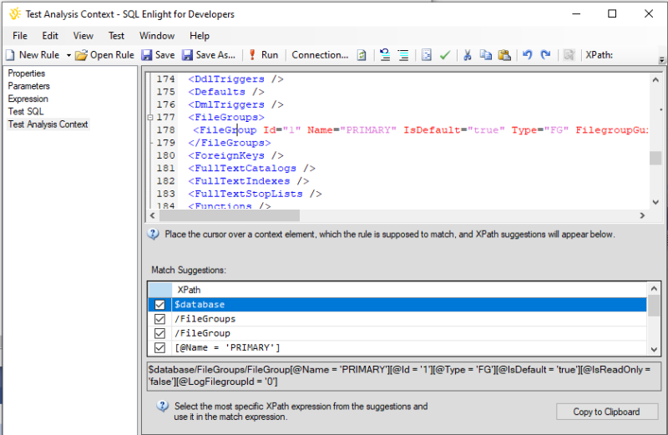
Task: Copy selection with the copy icon
Action: (x=486, y=55)
